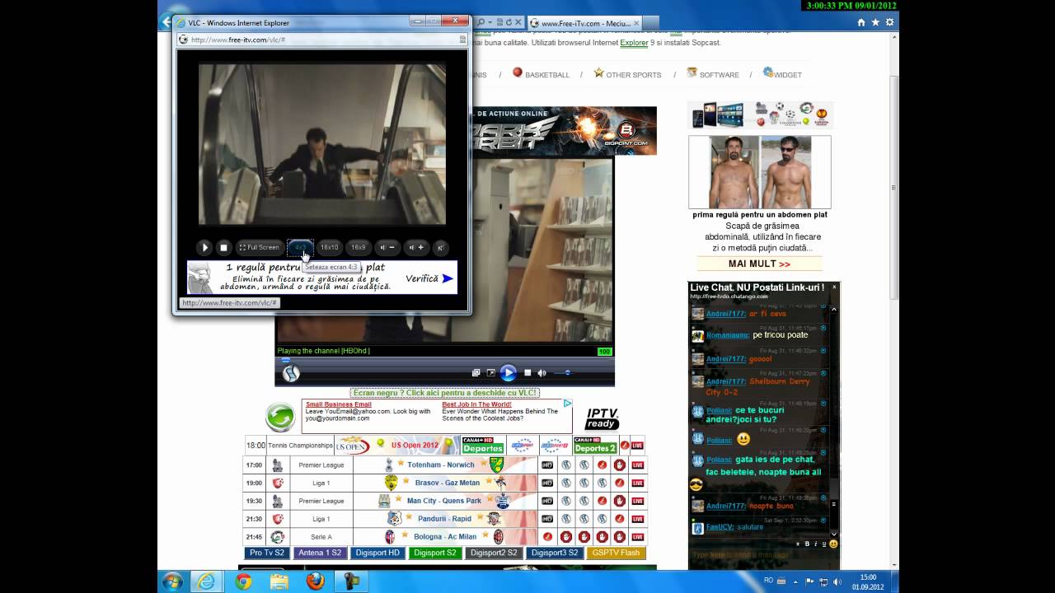Viewport: 1055px width, 593px height.
Task: Set aspect ratio to 4:3 in VLC popup
Action: (x=300, y=247)
